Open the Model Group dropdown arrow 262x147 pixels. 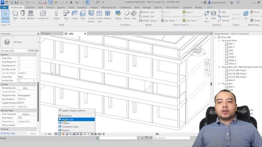(x=158, y=20)
